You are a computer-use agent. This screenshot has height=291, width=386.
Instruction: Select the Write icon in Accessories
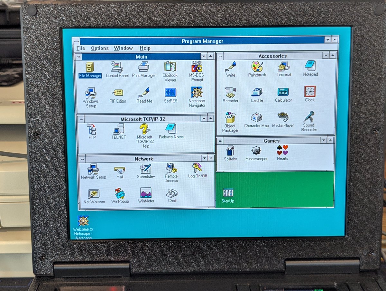[x=230, y=66]
